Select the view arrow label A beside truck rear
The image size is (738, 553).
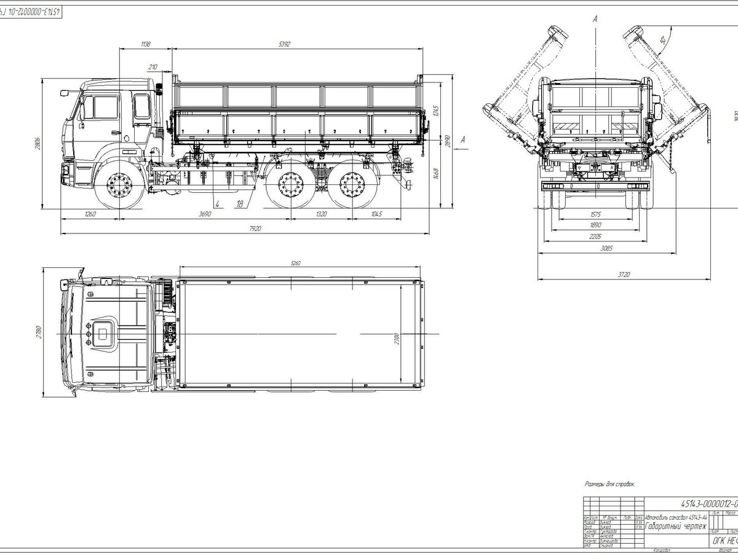click(463, 140)
